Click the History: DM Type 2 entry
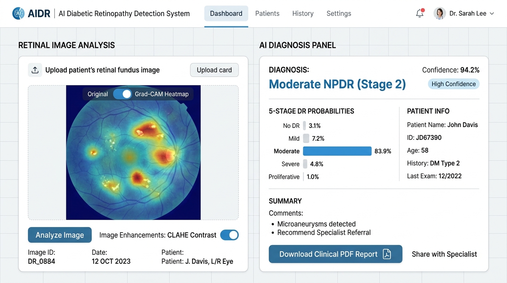Image resolution: width=507 pixels, height=283 pixels. 433,163
